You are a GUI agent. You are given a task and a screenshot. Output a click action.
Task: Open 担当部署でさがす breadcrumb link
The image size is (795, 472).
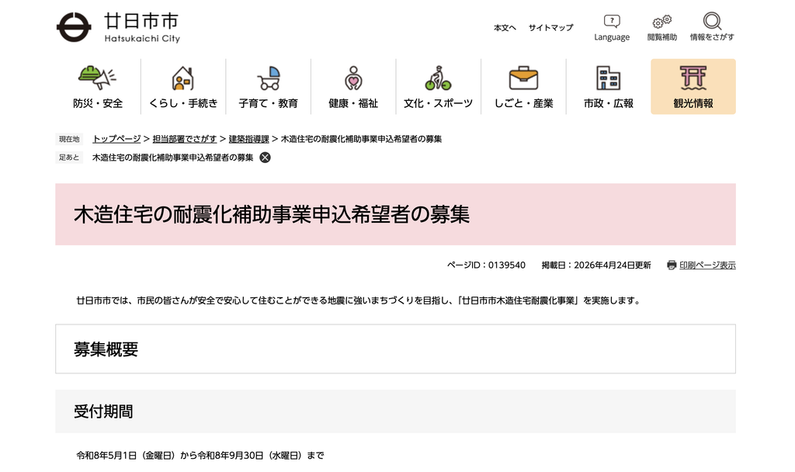(x=185, y=139)
